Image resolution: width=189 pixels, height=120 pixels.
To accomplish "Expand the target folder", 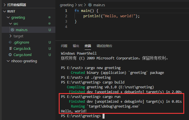I will click(x=11, y=36).
